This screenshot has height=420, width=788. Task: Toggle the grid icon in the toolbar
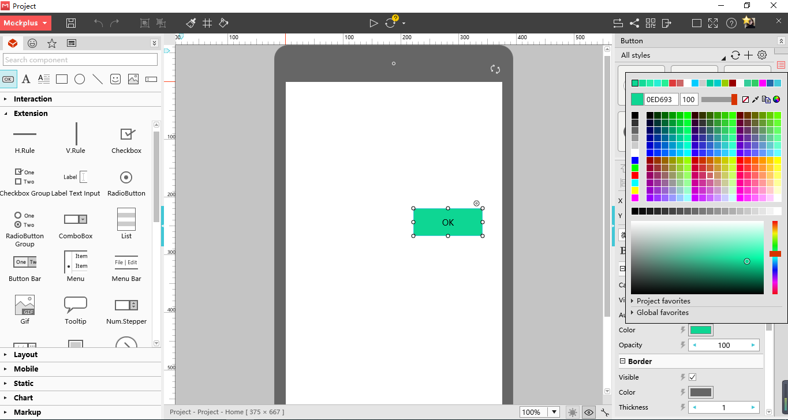click(207, 23)
